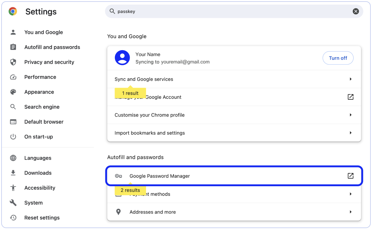Click the search magnifier icon in search bar
The width and height of the screenshot is (372, 229).
coord(112,11)
